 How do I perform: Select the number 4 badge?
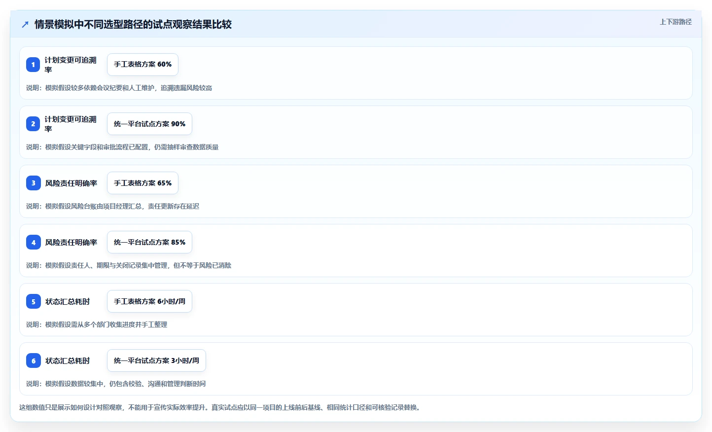(x=33, y=242)
